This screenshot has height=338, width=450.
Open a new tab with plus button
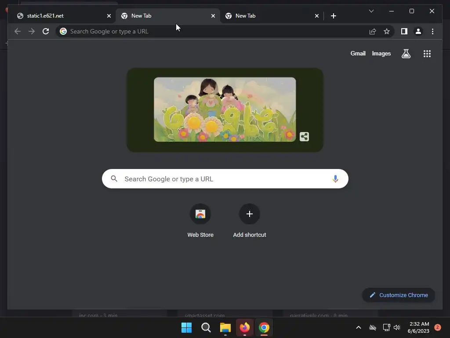333,16
